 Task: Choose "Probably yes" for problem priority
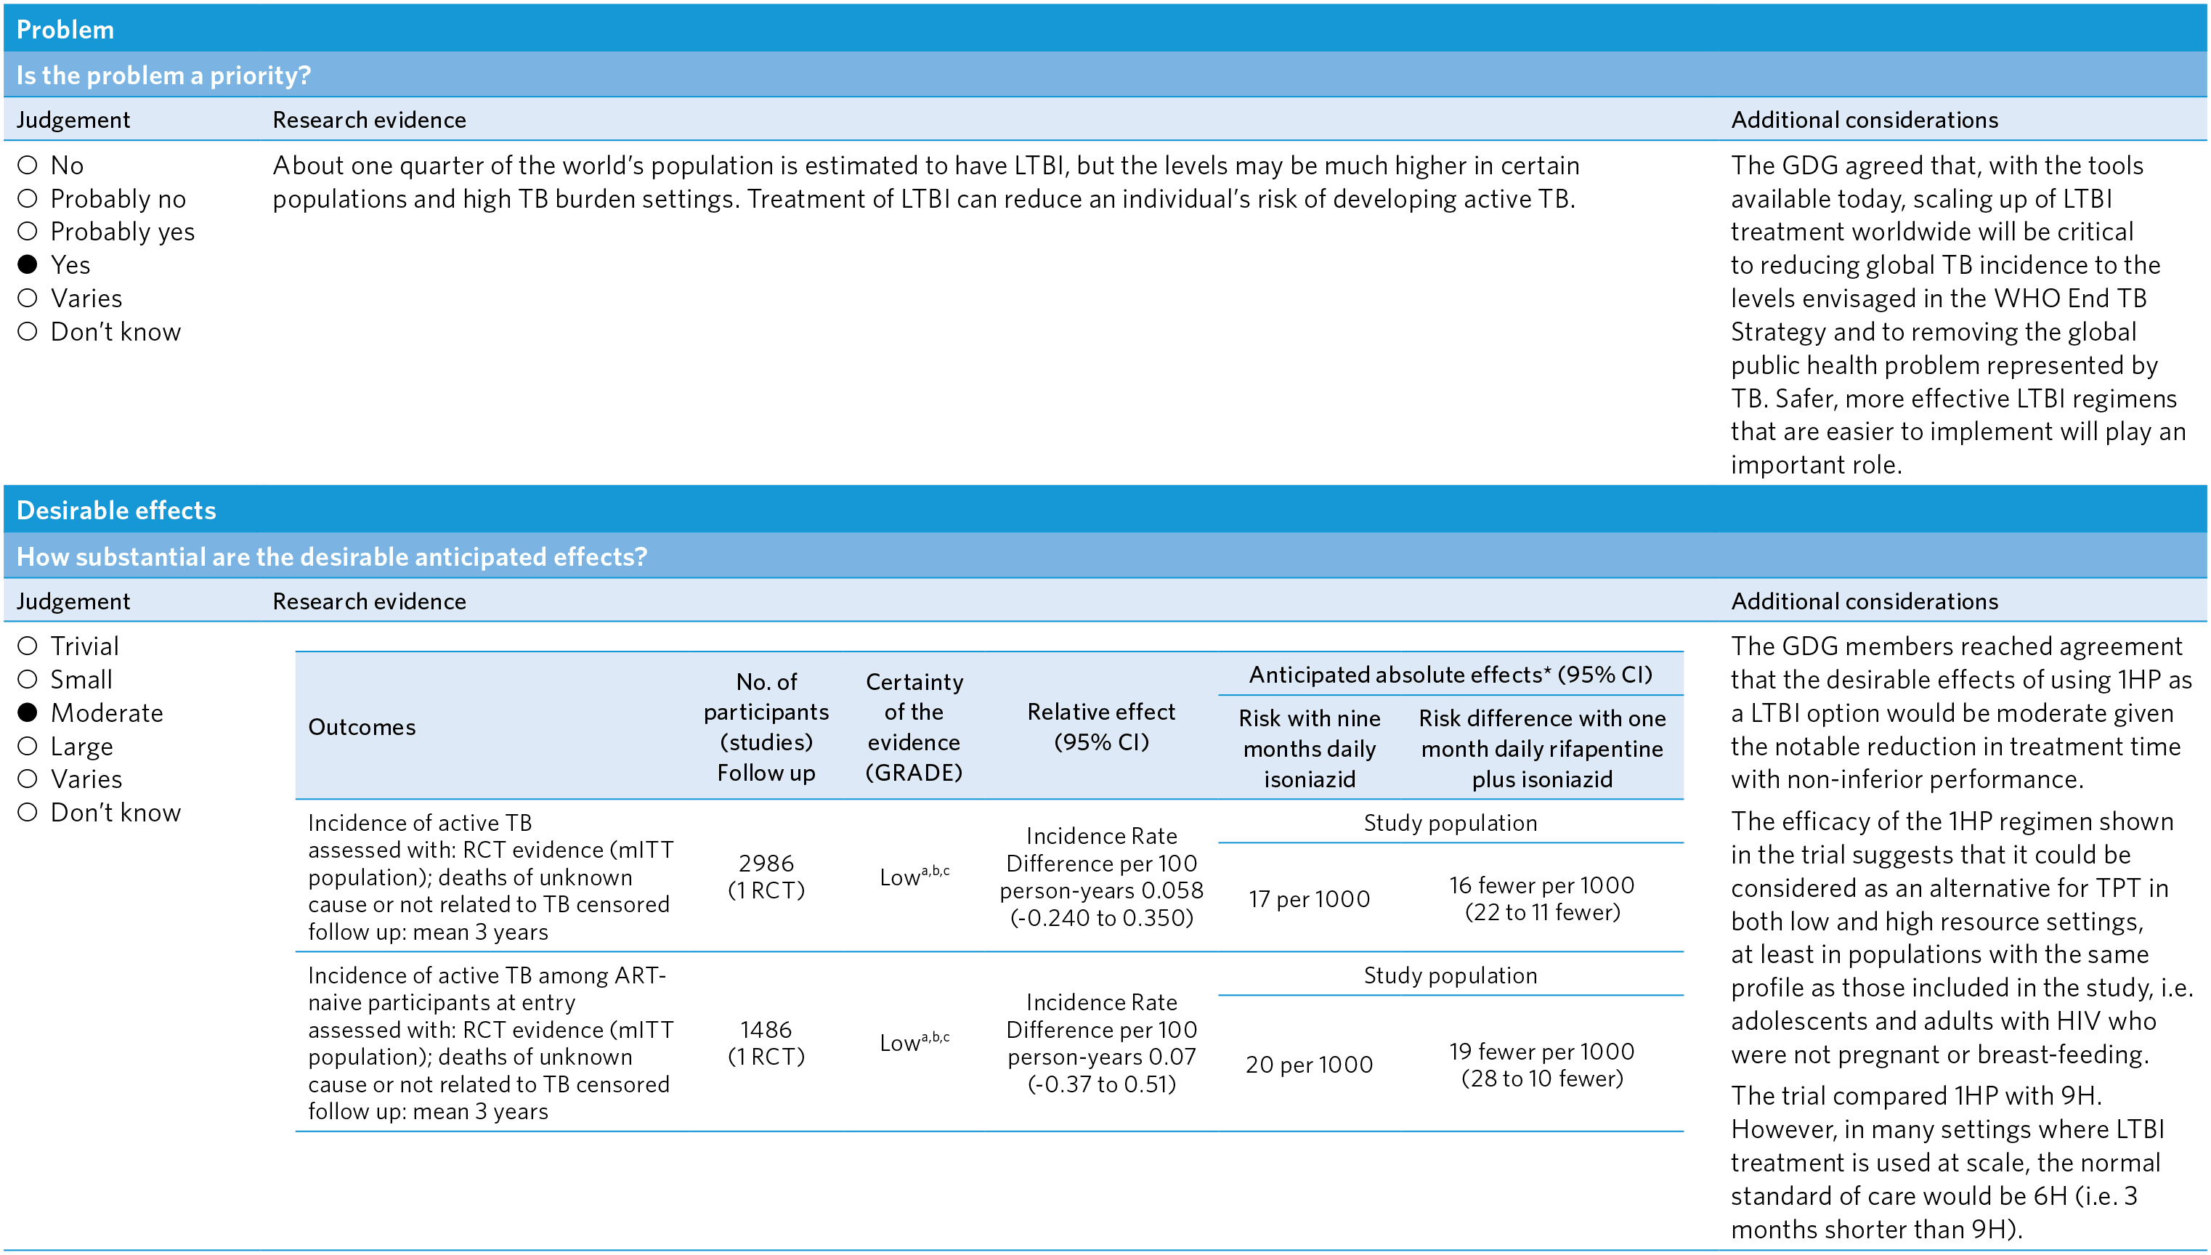point(27,232)
